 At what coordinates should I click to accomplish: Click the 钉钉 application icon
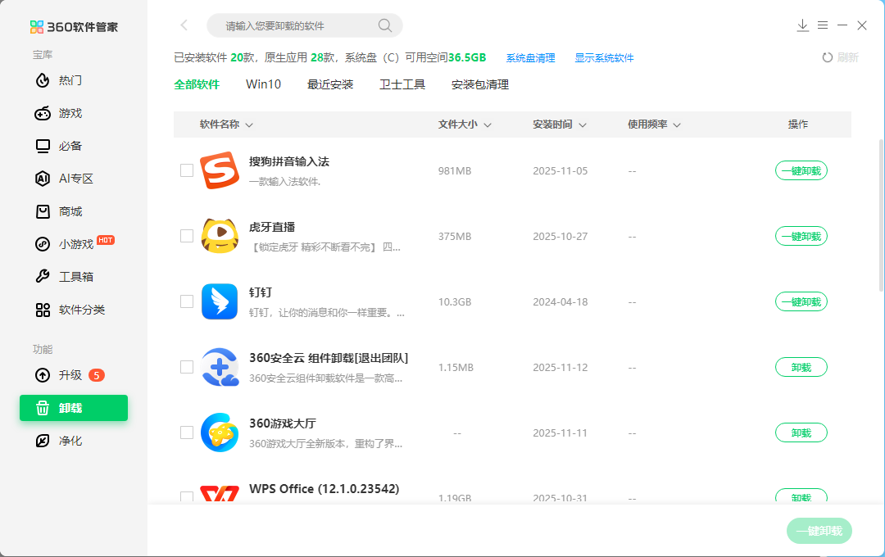(220, 301)
